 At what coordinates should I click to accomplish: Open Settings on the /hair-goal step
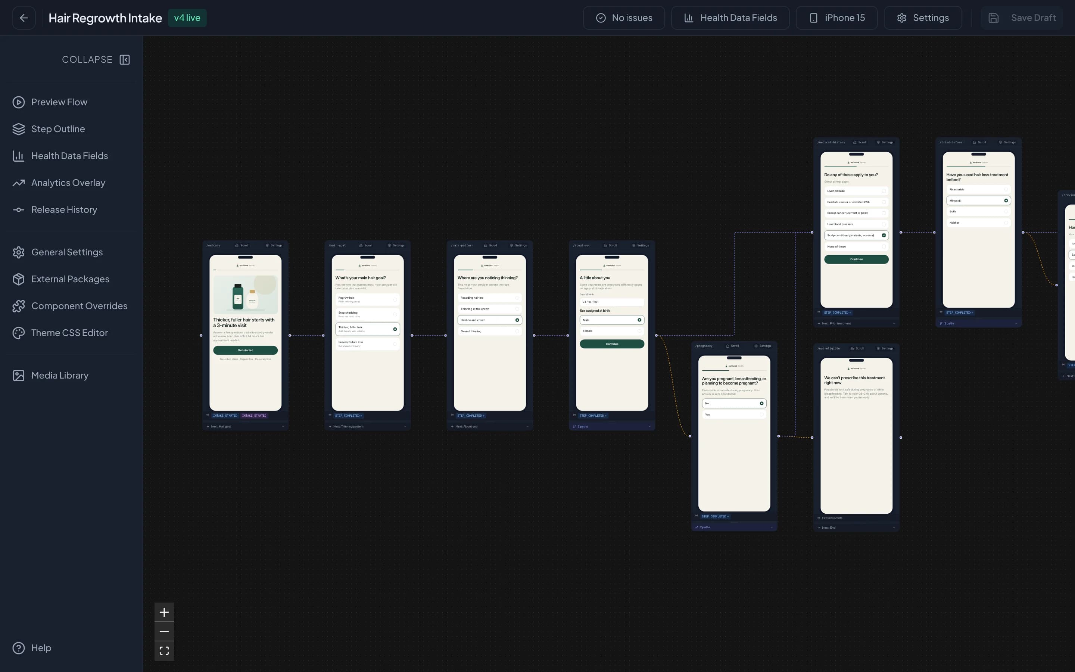point(396,245)
